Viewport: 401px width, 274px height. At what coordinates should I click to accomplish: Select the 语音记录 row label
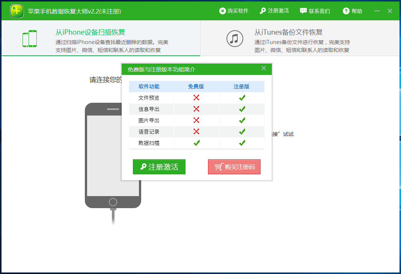coord(149,132)
